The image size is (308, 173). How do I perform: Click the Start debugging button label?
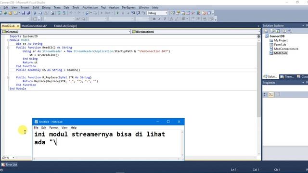(107, 13)
